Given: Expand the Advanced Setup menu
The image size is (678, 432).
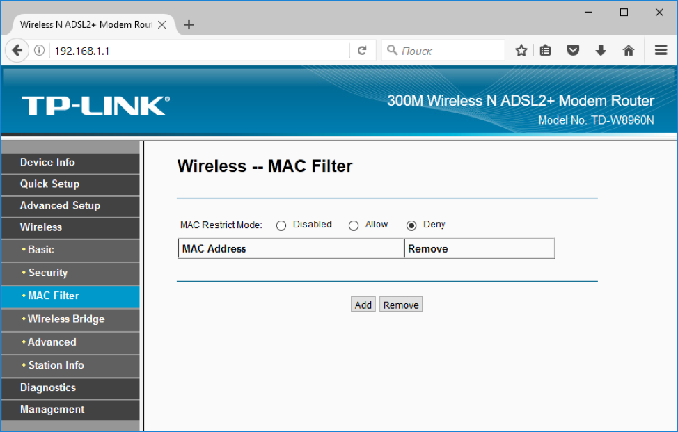Looking at the screenshot, I should click(x=60, y=205).
